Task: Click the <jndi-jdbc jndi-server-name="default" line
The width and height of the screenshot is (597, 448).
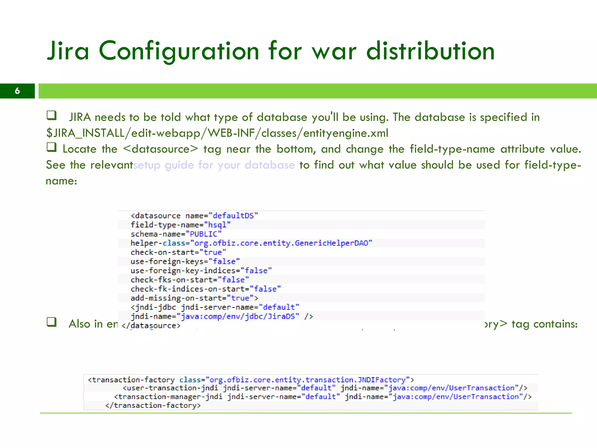Action: [215, 307]
